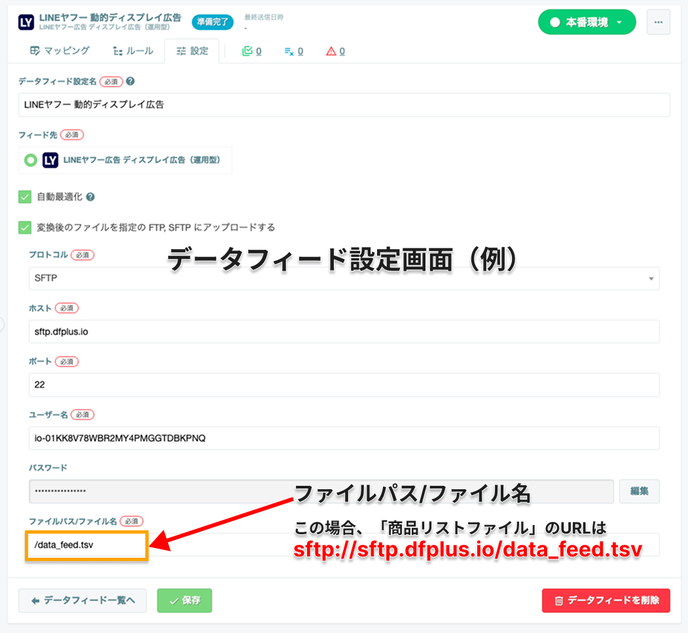Click the ユーザー名 input field

[344, 438]
